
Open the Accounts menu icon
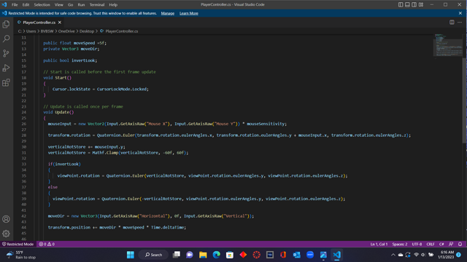coord(6,219)
